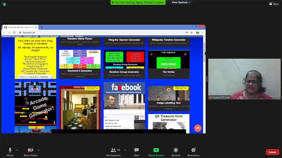Click the Crossword Generator sidebar link
The image size is (282, 158).
(36, 73)
